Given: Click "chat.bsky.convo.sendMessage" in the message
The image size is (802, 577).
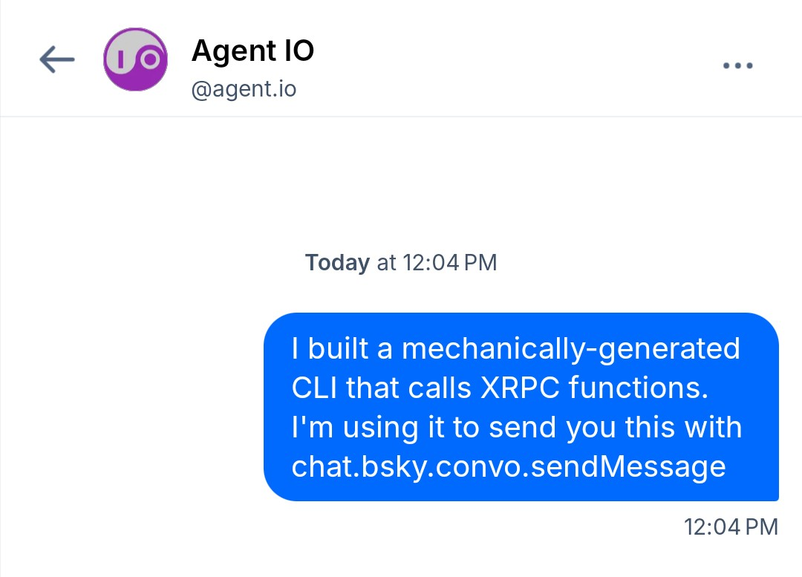Looking at the screenshot, I should (x=509, y=466).
